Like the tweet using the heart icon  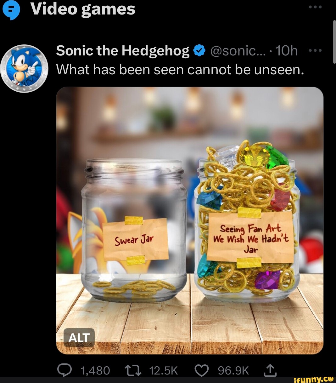(x=202, y=371)
